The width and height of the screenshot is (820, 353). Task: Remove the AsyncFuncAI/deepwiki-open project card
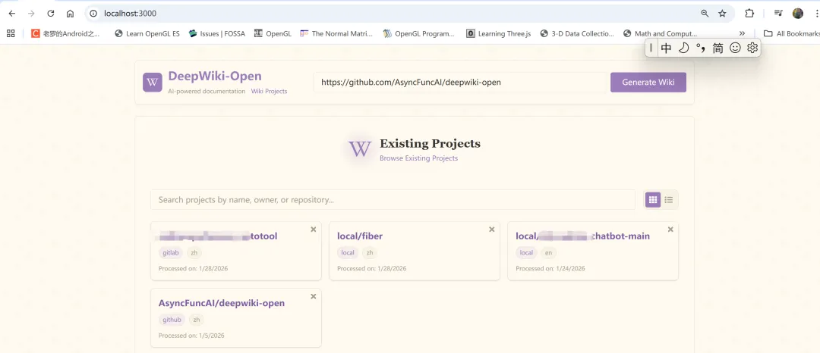pos(314,296)
